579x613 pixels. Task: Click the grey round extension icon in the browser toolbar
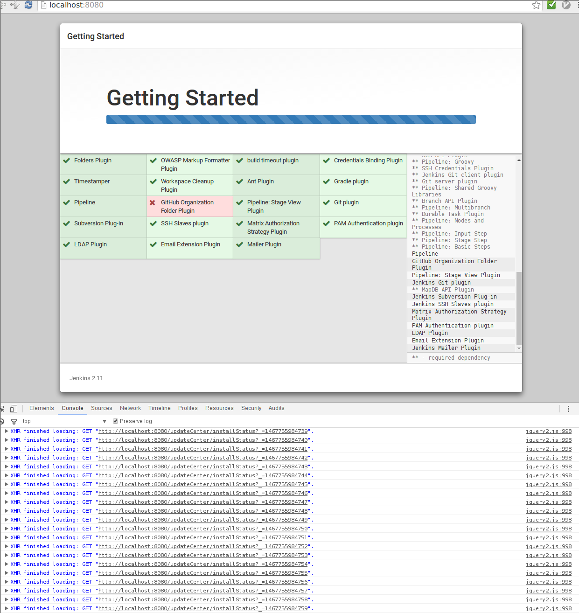pos(566,5)
